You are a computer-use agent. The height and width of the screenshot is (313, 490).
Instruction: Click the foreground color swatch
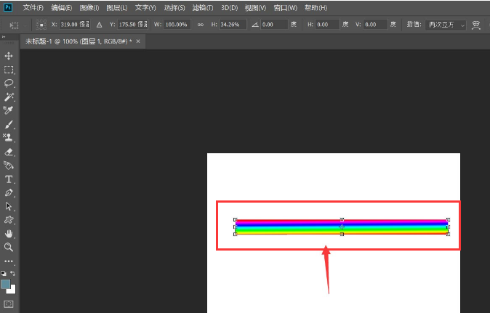tap(6, 284)
